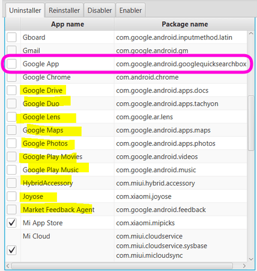Sort by App name column header
The width and height of the screenshot is (257, 271).
pos(67,24)
